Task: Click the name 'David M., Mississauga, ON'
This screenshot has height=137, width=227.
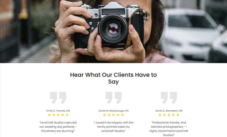Action: [x=113, y=111]
